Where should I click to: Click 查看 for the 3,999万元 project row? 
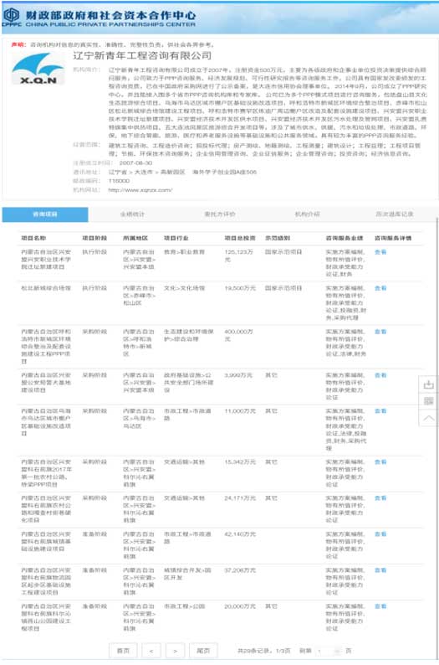(x=380, y=375)
